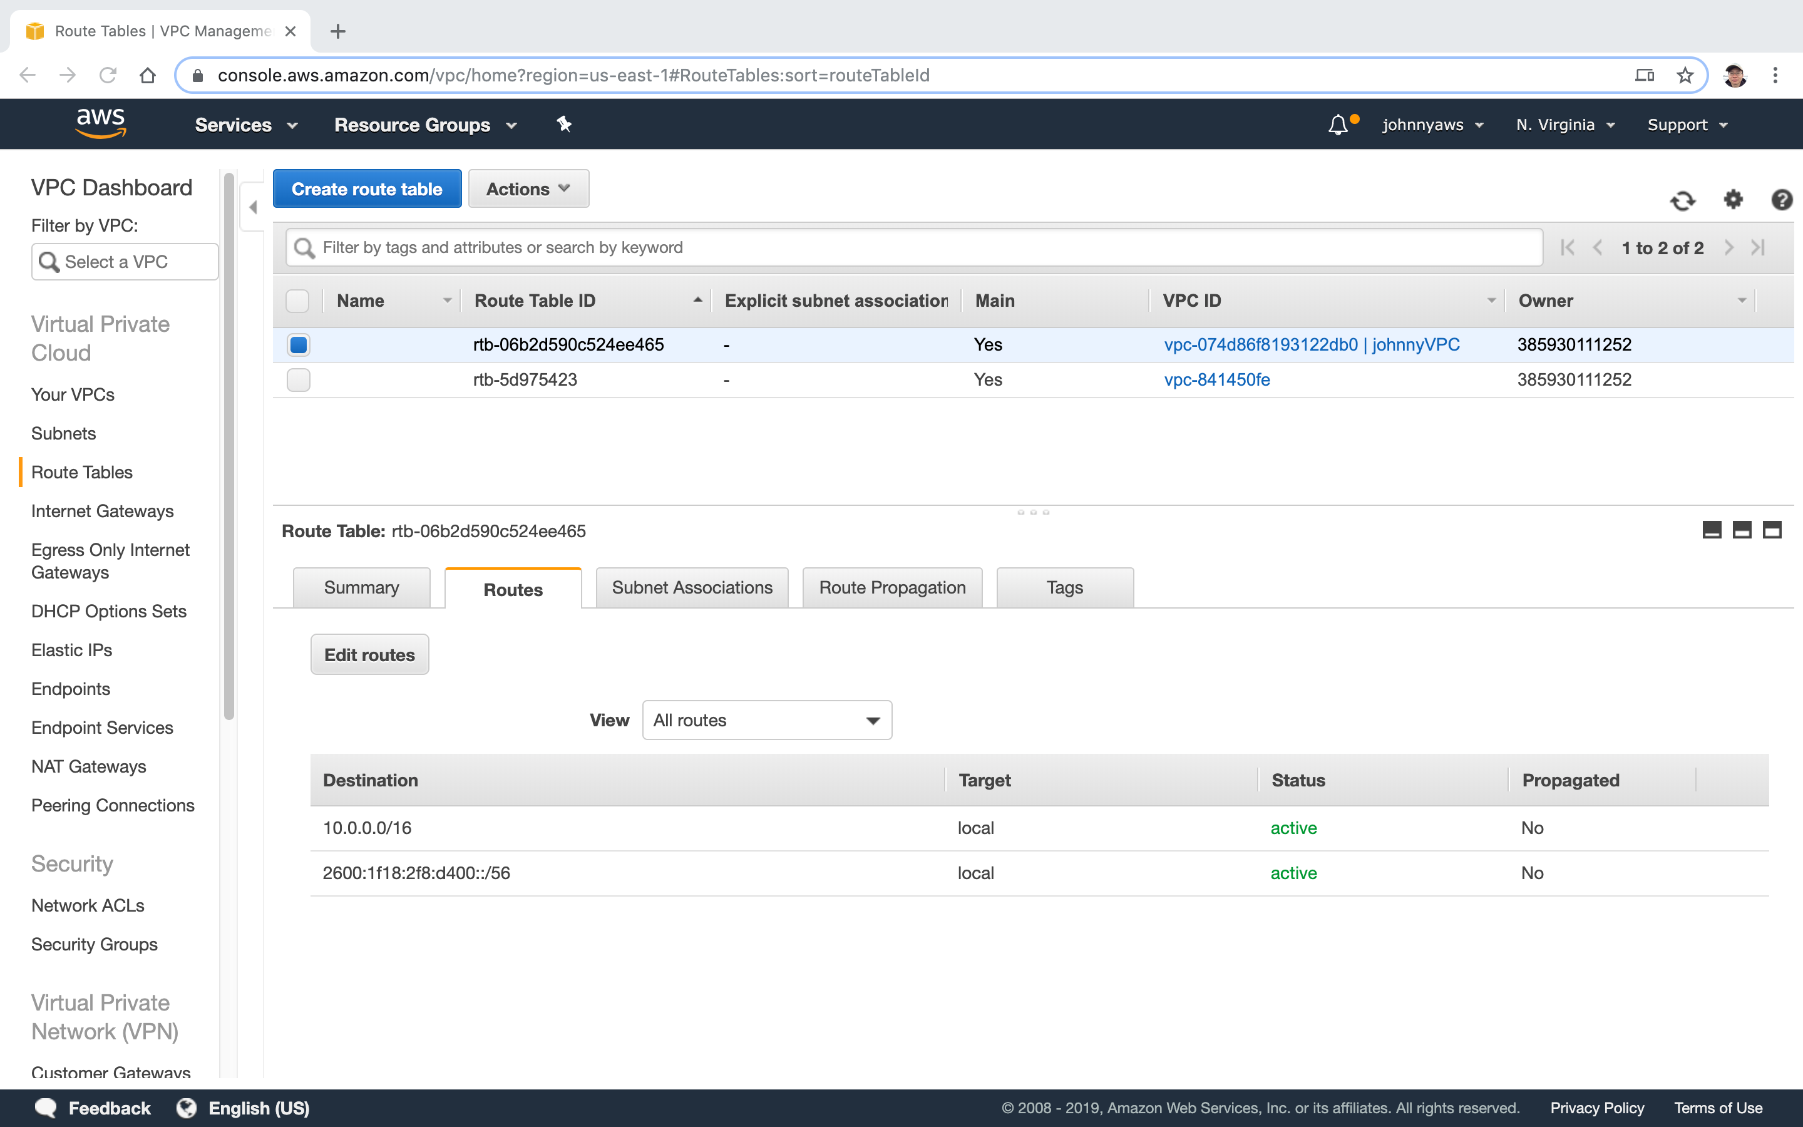Collapse the left navigation pane arrow
1803x1127 pixels.
pos(254,207)
